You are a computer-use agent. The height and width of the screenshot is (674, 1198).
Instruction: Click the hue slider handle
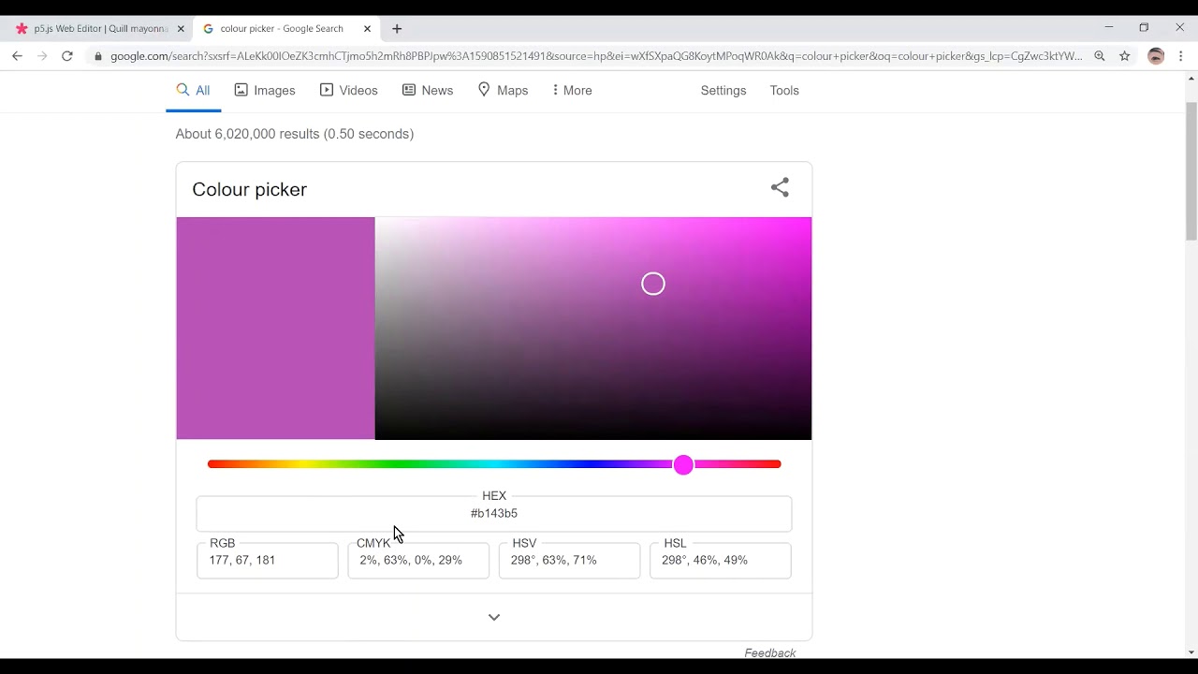pos(683,464)
